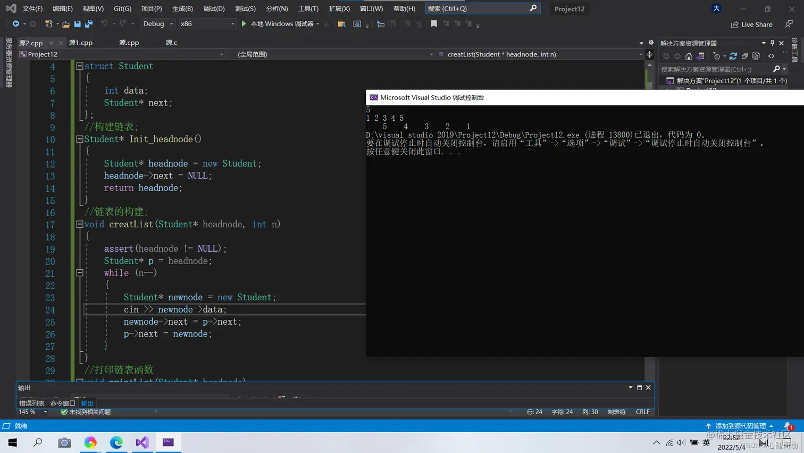The image size is (804, 453).
Task: Click the editor split window icon
Action: tap(649, 54)
